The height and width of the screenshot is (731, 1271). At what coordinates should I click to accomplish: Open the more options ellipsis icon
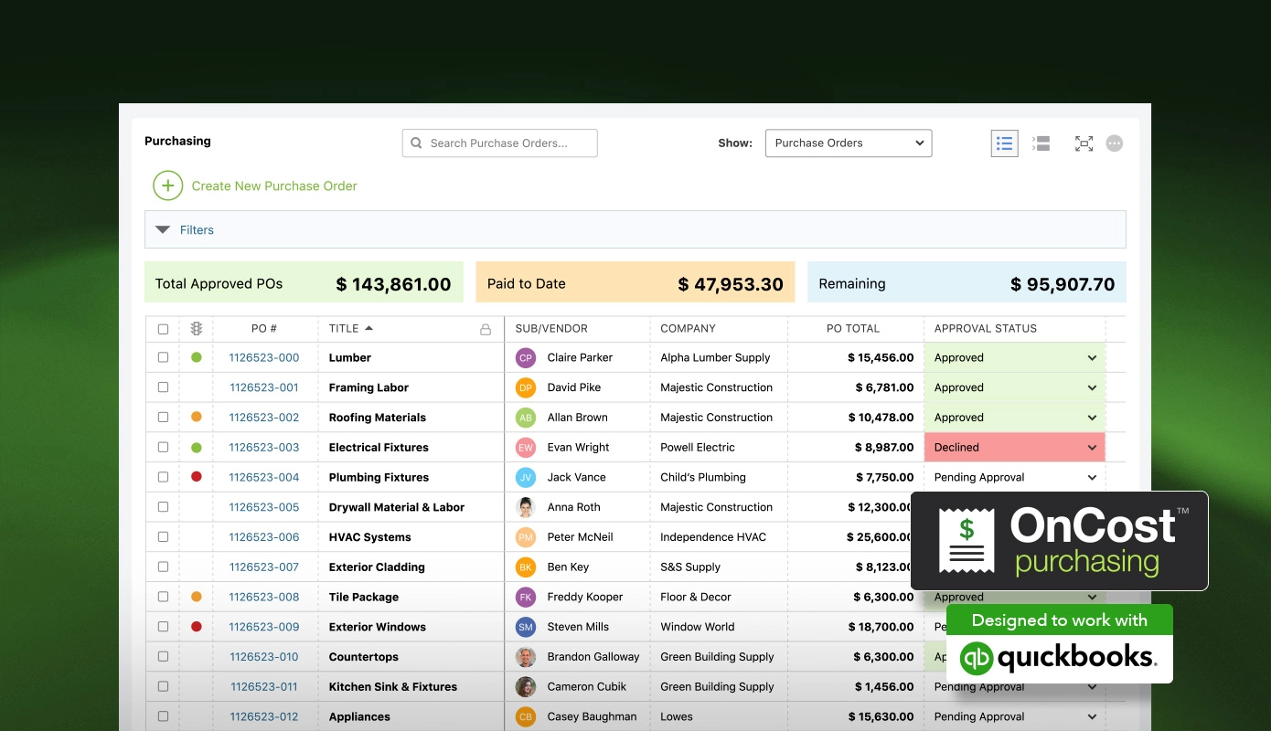pyautogui.click(x=1114, y=143)
